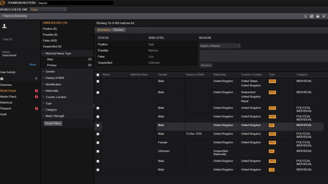Open the Select a Reason dropdown
328x184 pixels.
click(220, 46)
